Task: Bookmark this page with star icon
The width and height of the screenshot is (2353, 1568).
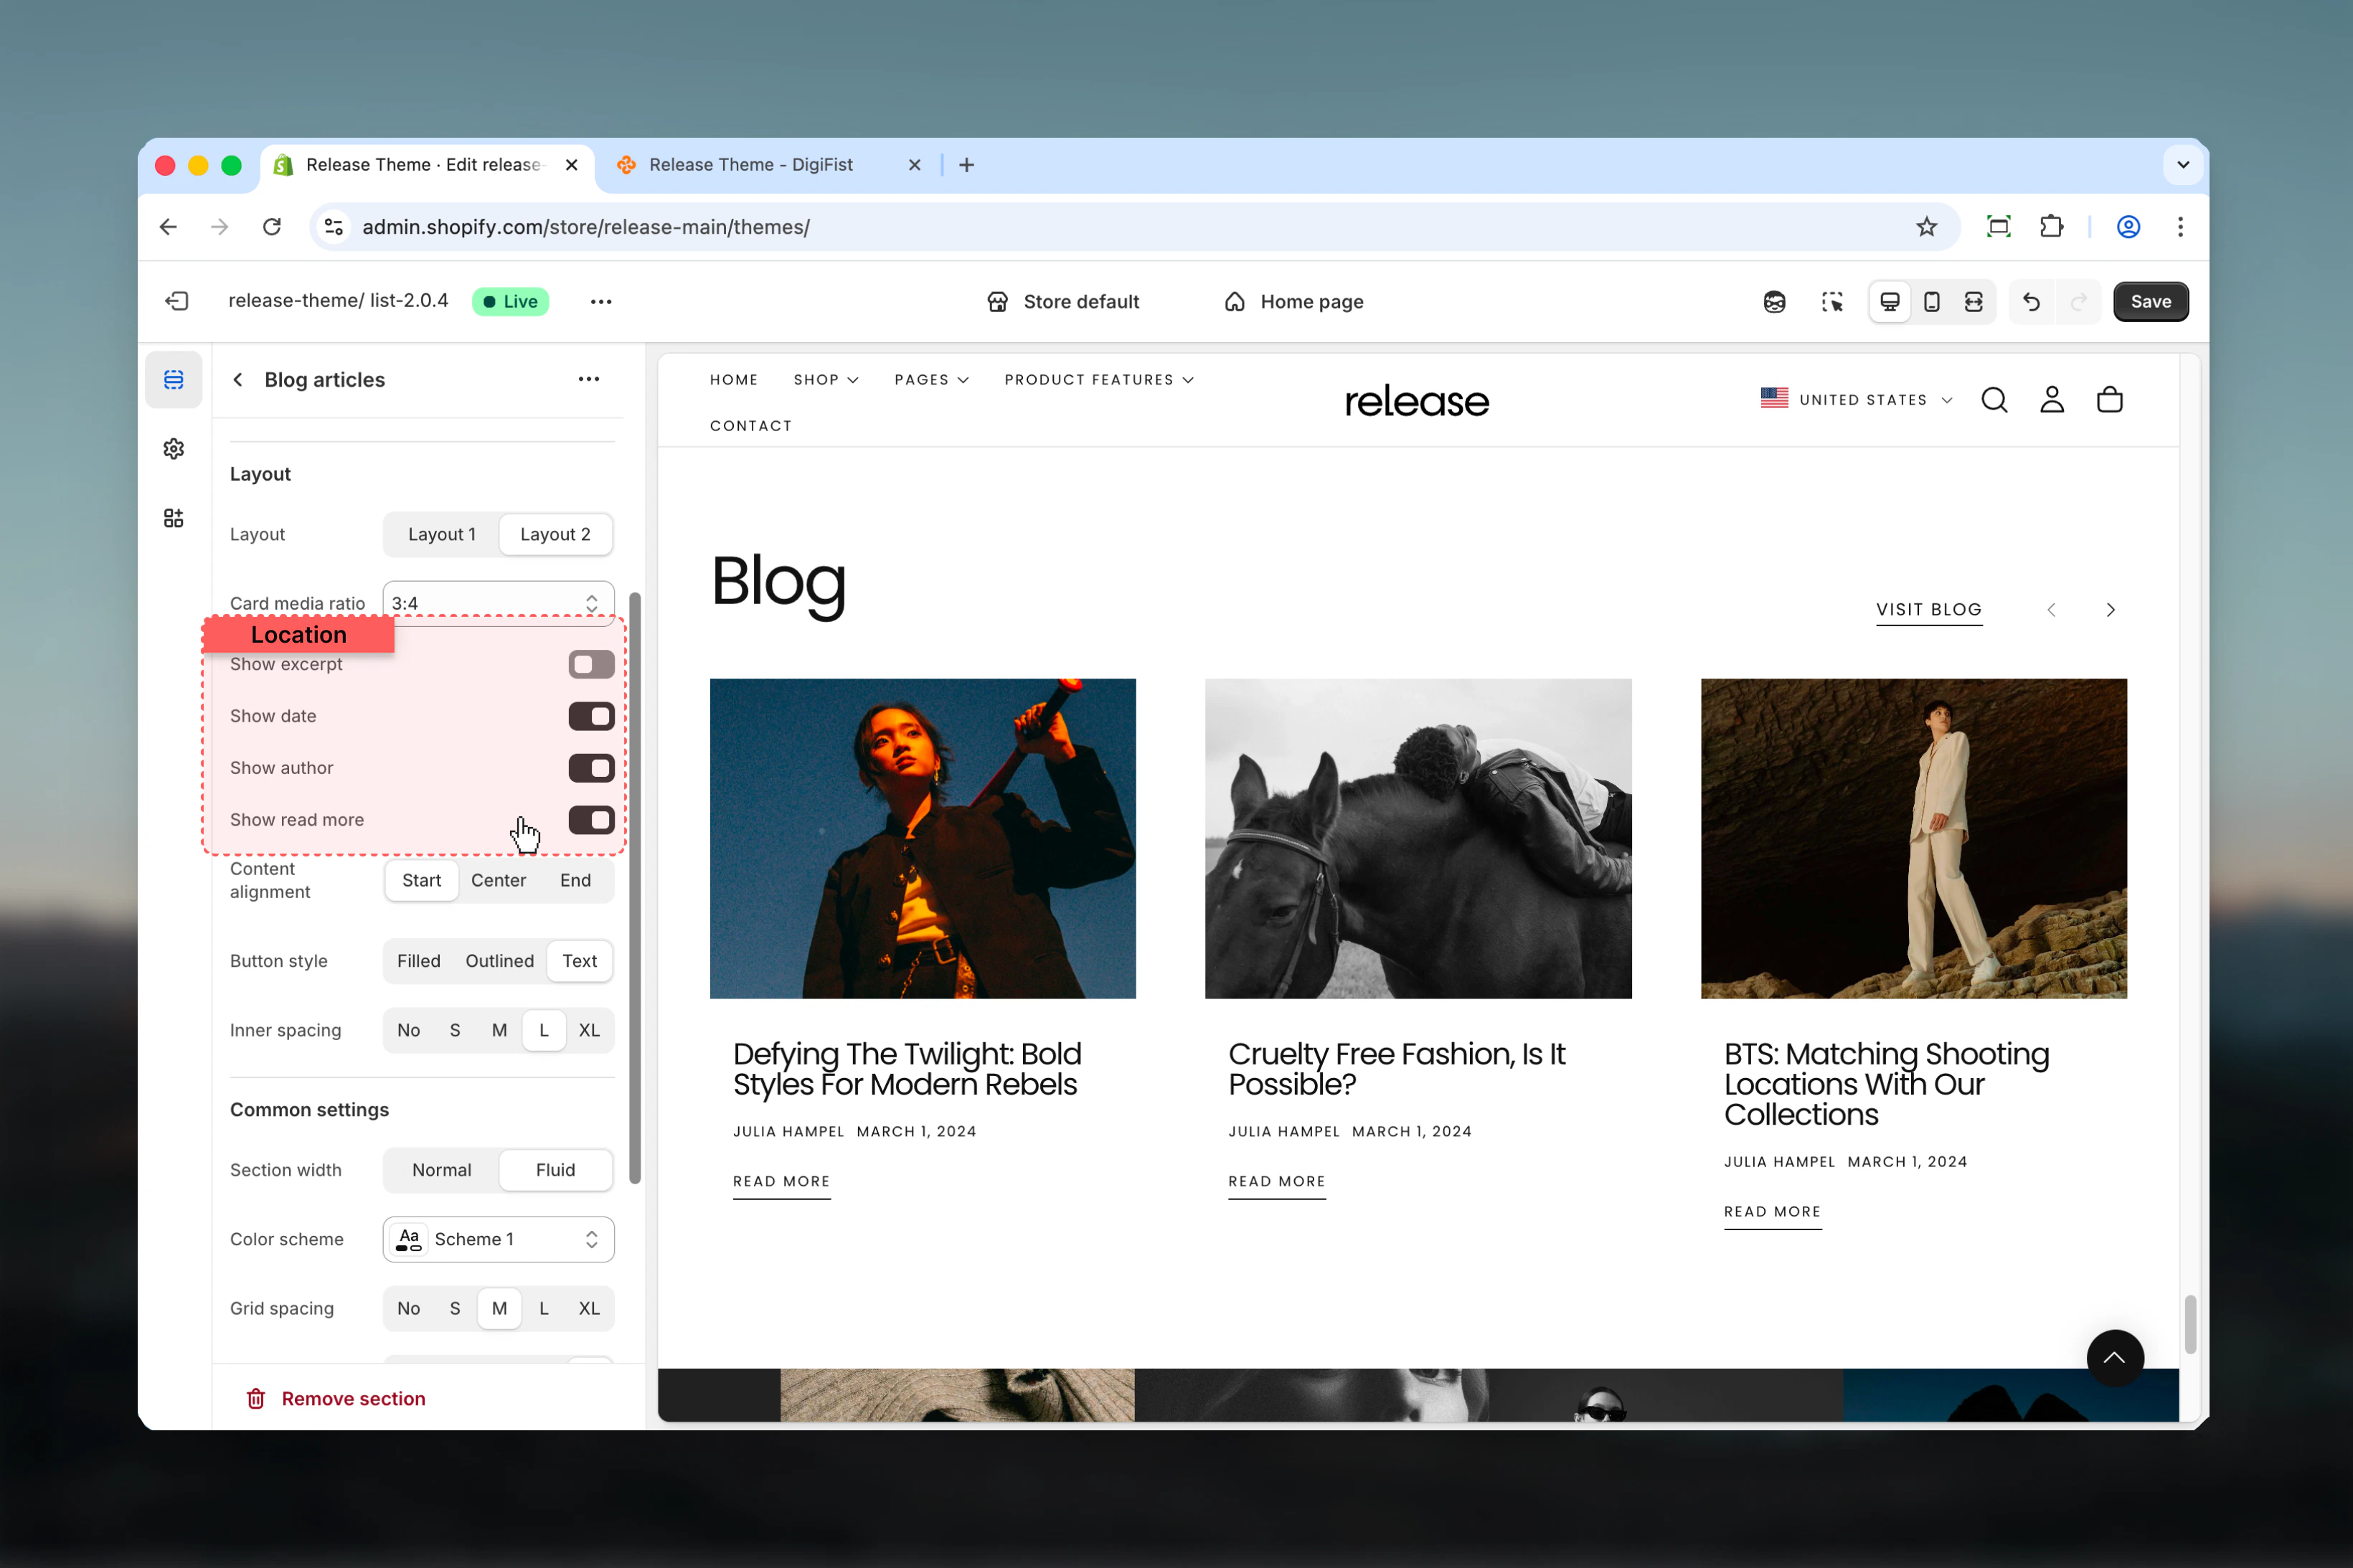Action: (1927, 227)
